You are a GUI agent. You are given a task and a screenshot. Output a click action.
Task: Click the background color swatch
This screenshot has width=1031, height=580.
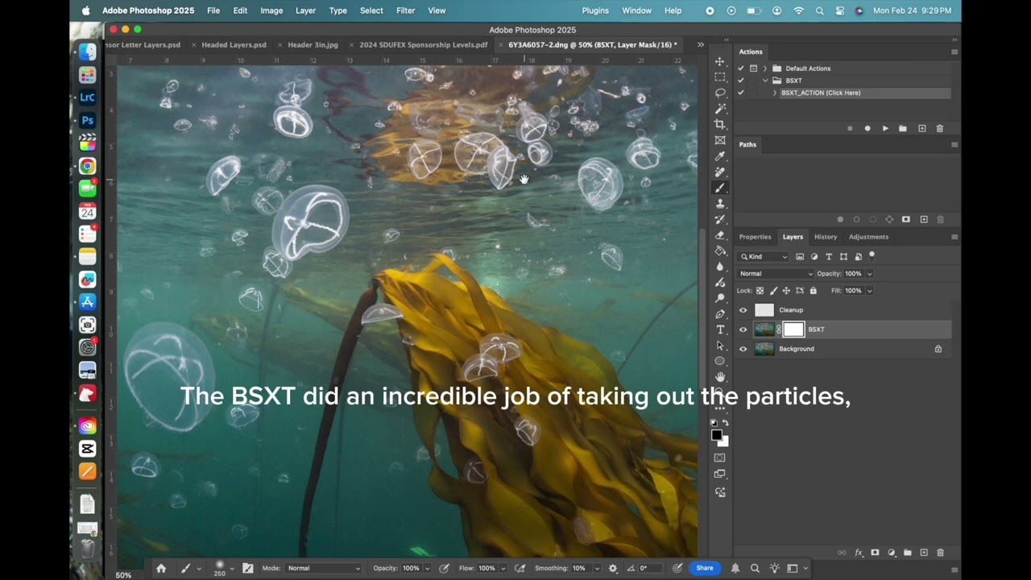(724, 441)
